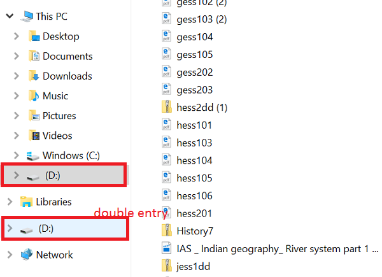The image size is (382, 277).
Task: Click the video file icon of IAS Indian geography
Action: (x=167, y=248)
